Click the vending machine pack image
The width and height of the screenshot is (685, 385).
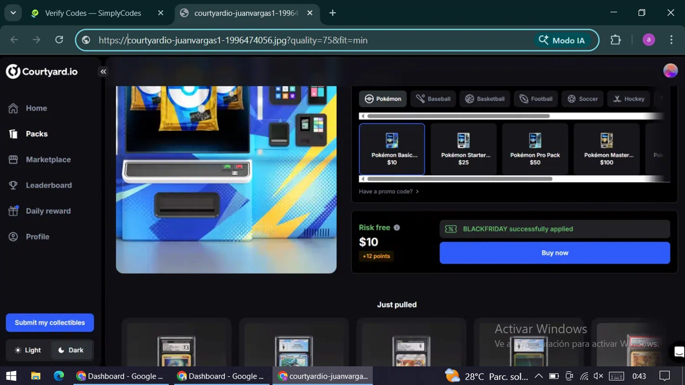click(226, 179)
